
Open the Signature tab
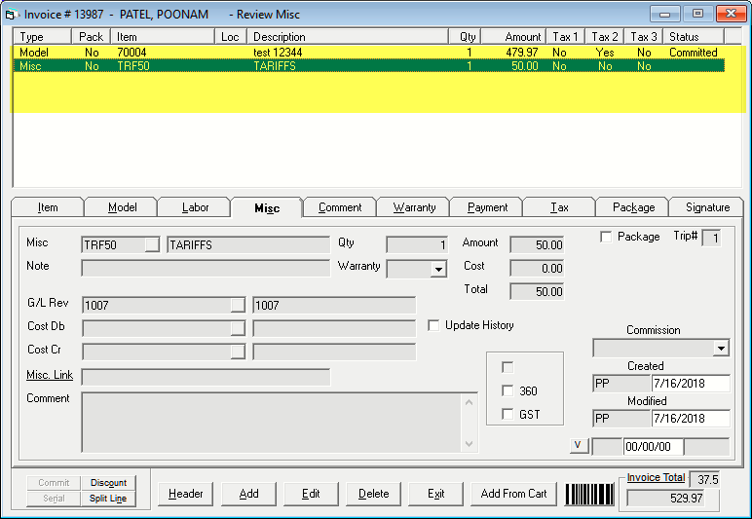[707, 207]
